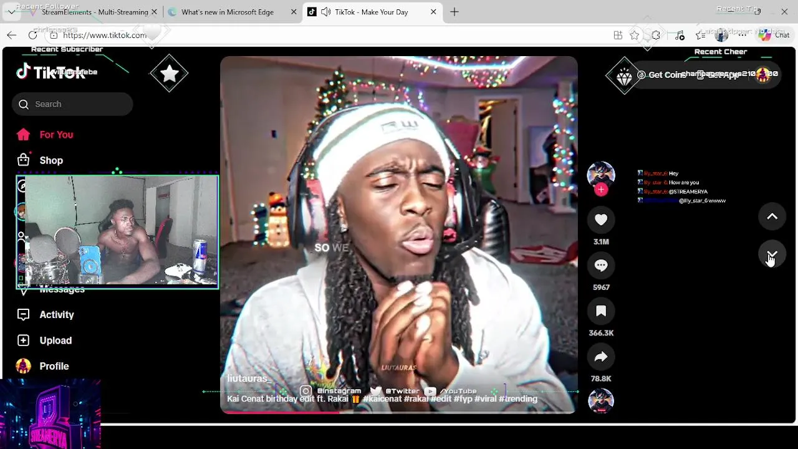This screenshot has width=798, height=449.
Task: Open the Favorites list
Action: (700, 35)
